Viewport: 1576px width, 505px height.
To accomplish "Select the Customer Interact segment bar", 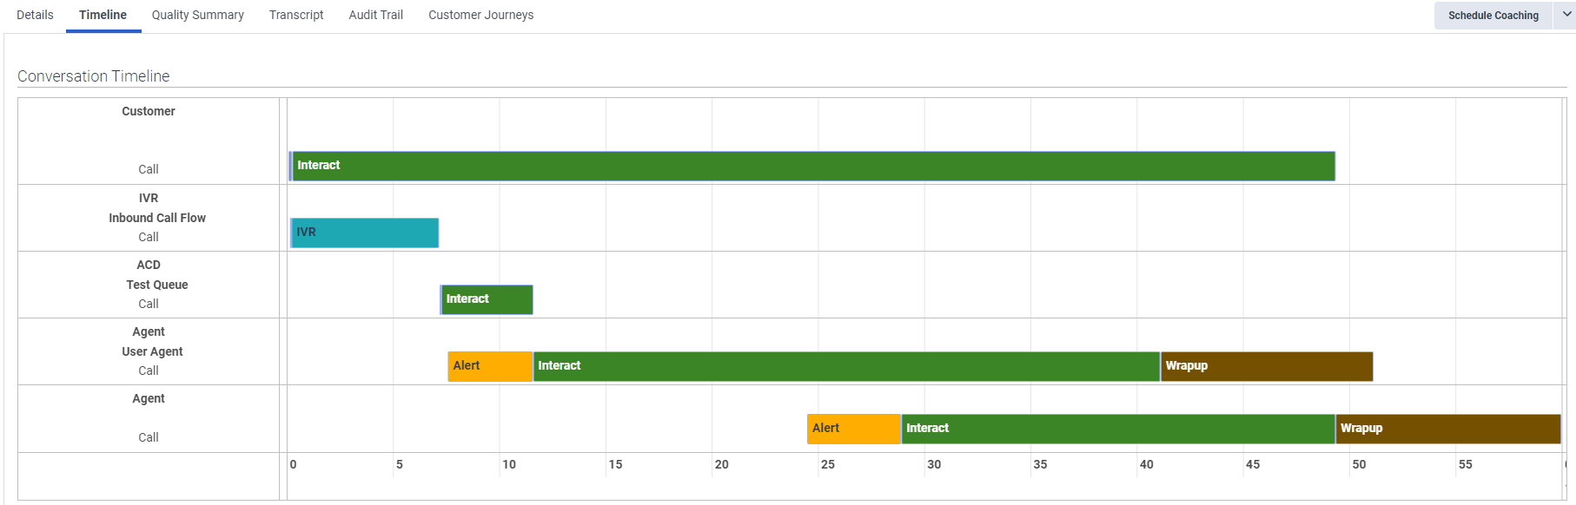I will click(x=812, y=167).
